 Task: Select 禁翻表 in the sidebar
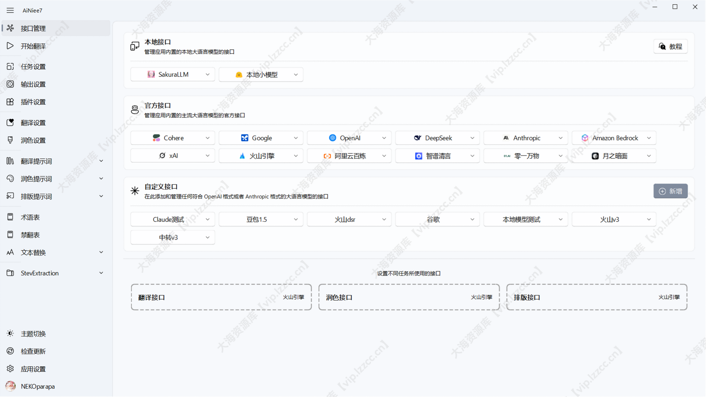30,235
